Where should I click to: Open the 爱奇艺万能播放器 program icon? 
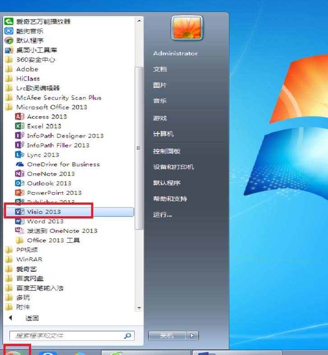9,22
